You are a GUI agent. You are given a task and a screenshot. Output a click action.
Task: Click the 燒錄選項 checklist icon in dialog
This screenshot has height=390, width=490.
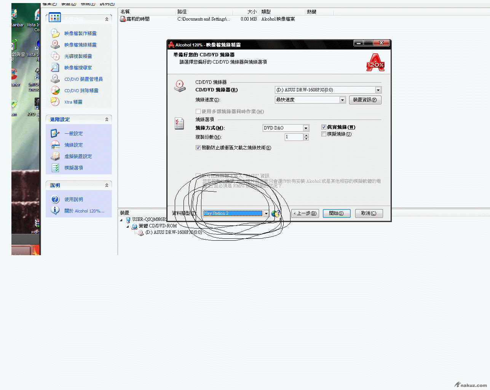click(179, 123)
